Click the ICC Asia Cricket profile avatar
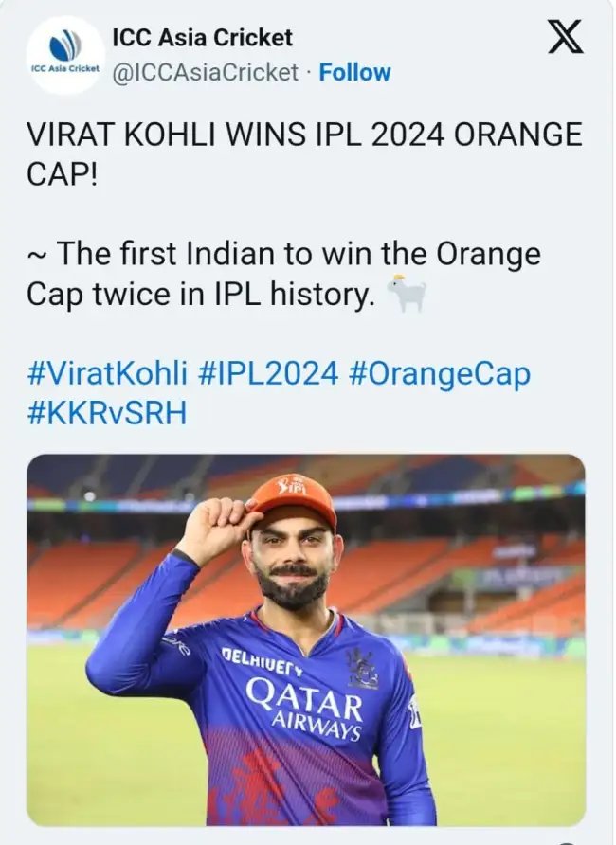The height and width of the screenshot is (845, 616). [x=64, y=55]
